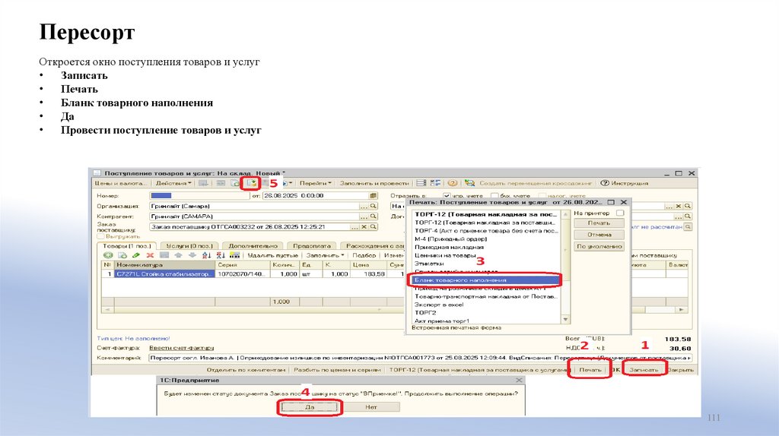Toggle the упр. учете checkbox
This screenshot has width=779, height=436.
(446, 196)
